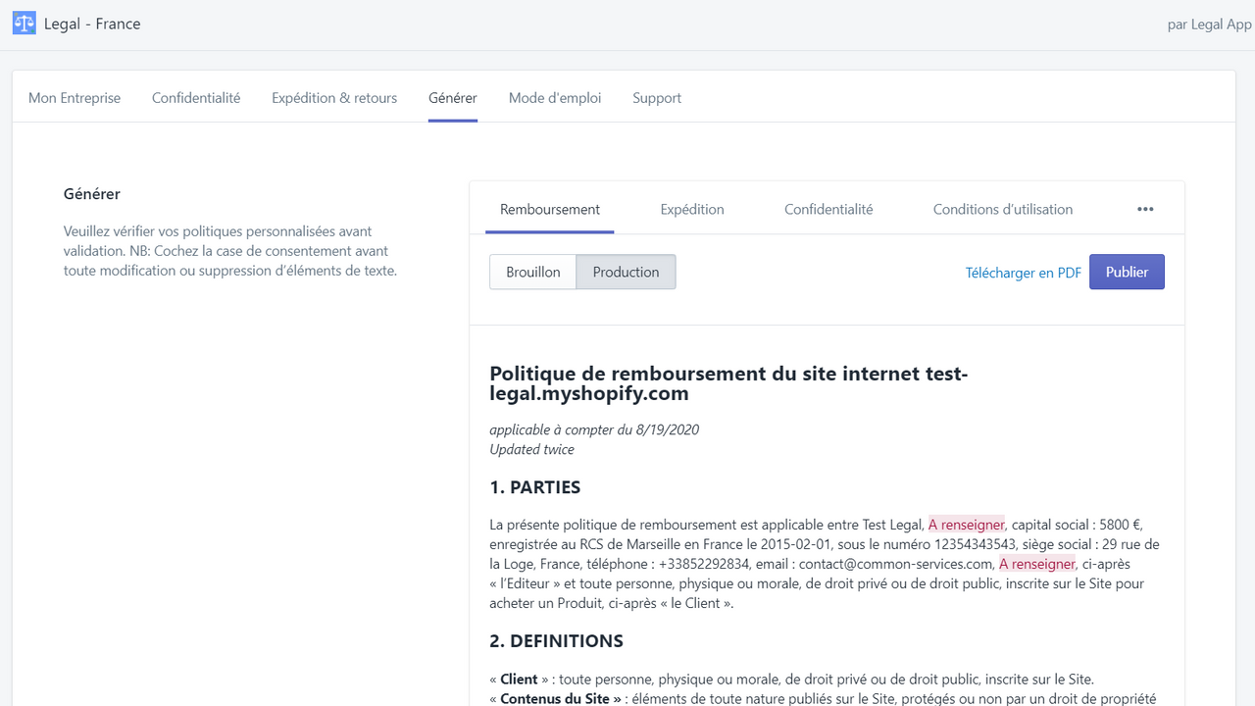Select Production mode
Screen dimensions: 1255x706
click(x=626, y=272)
